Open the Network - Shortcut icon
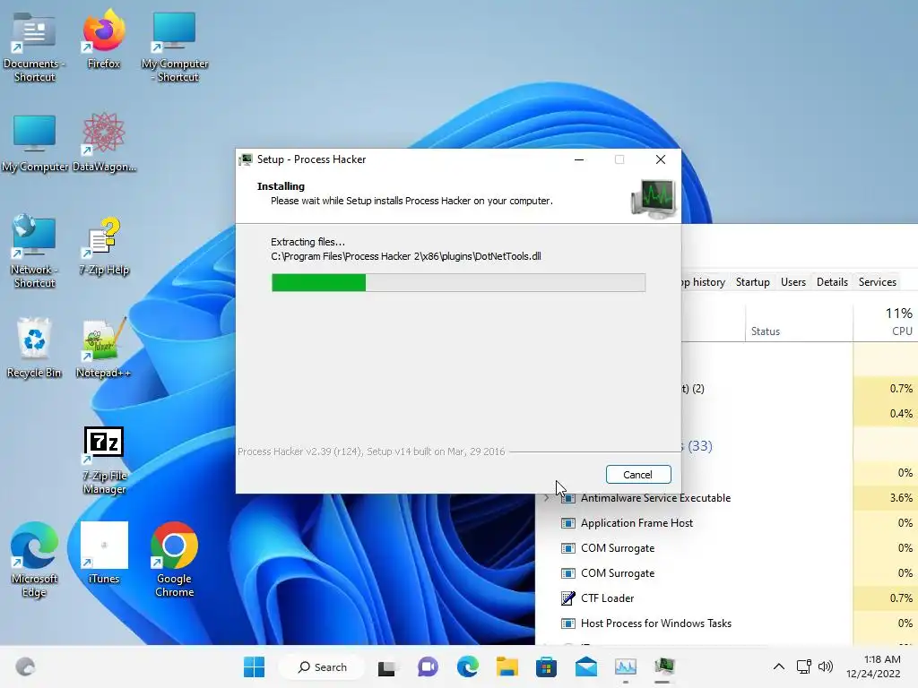918x688 pixels. click(x=34, y=253)
